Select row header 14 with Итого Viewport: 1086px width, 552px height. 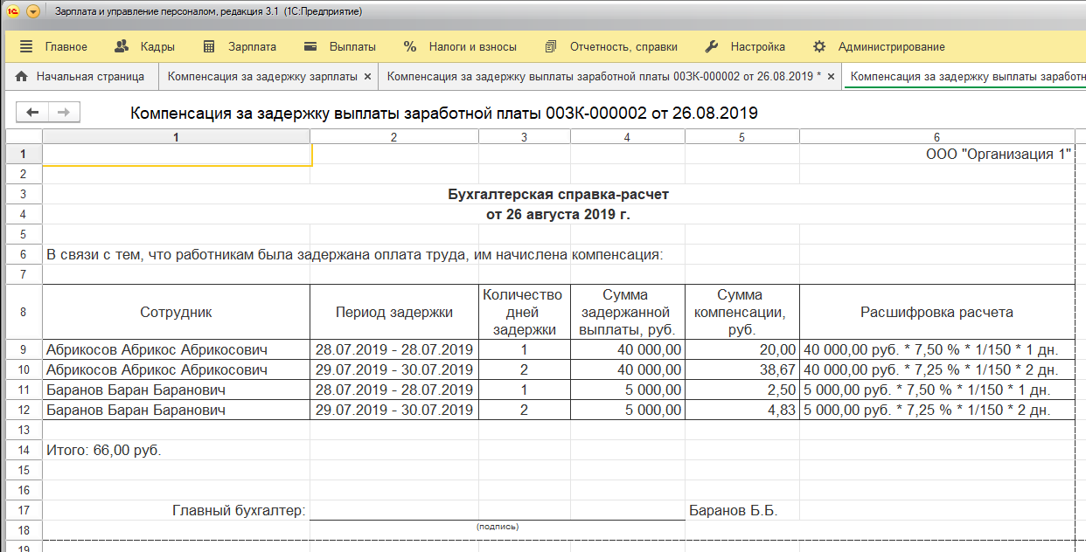pyautogui.click(x=24, y=451)
